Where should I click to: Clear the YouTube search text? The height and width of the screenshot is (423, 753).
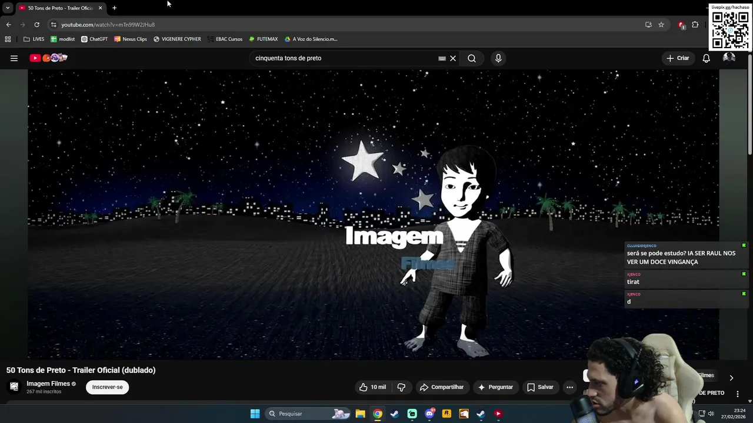[x=453, y=58]
